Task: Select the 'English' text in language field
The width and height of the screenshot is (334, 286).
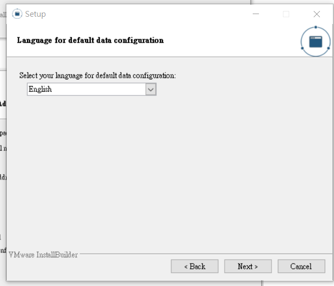Action: (40, 89)
